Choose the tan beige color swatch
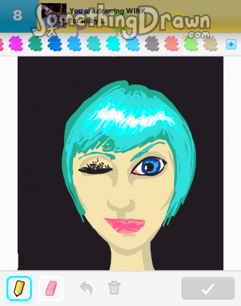The image size is (241, 306). 210,44
